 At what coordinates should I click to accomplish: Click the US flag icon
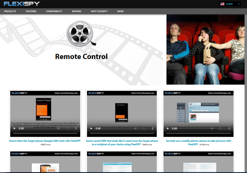click(x=222, y=4)
